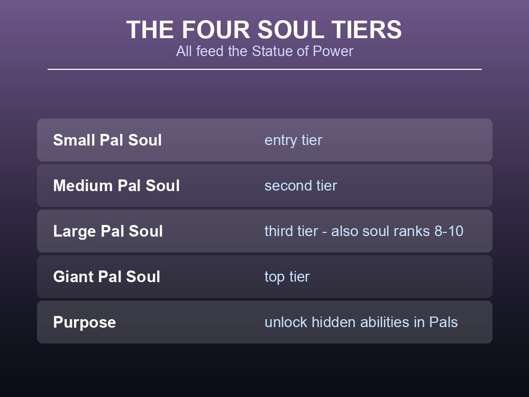
Task: Select the third tier soul ranks 8-10 text
Action: point(364,231)
